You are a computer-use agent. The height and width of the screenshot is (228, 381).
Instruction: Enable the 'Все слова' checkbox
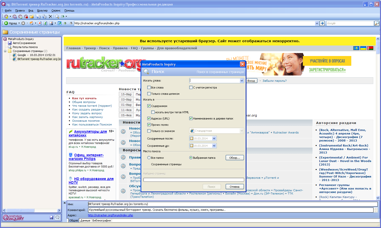(x=149, y=87)
